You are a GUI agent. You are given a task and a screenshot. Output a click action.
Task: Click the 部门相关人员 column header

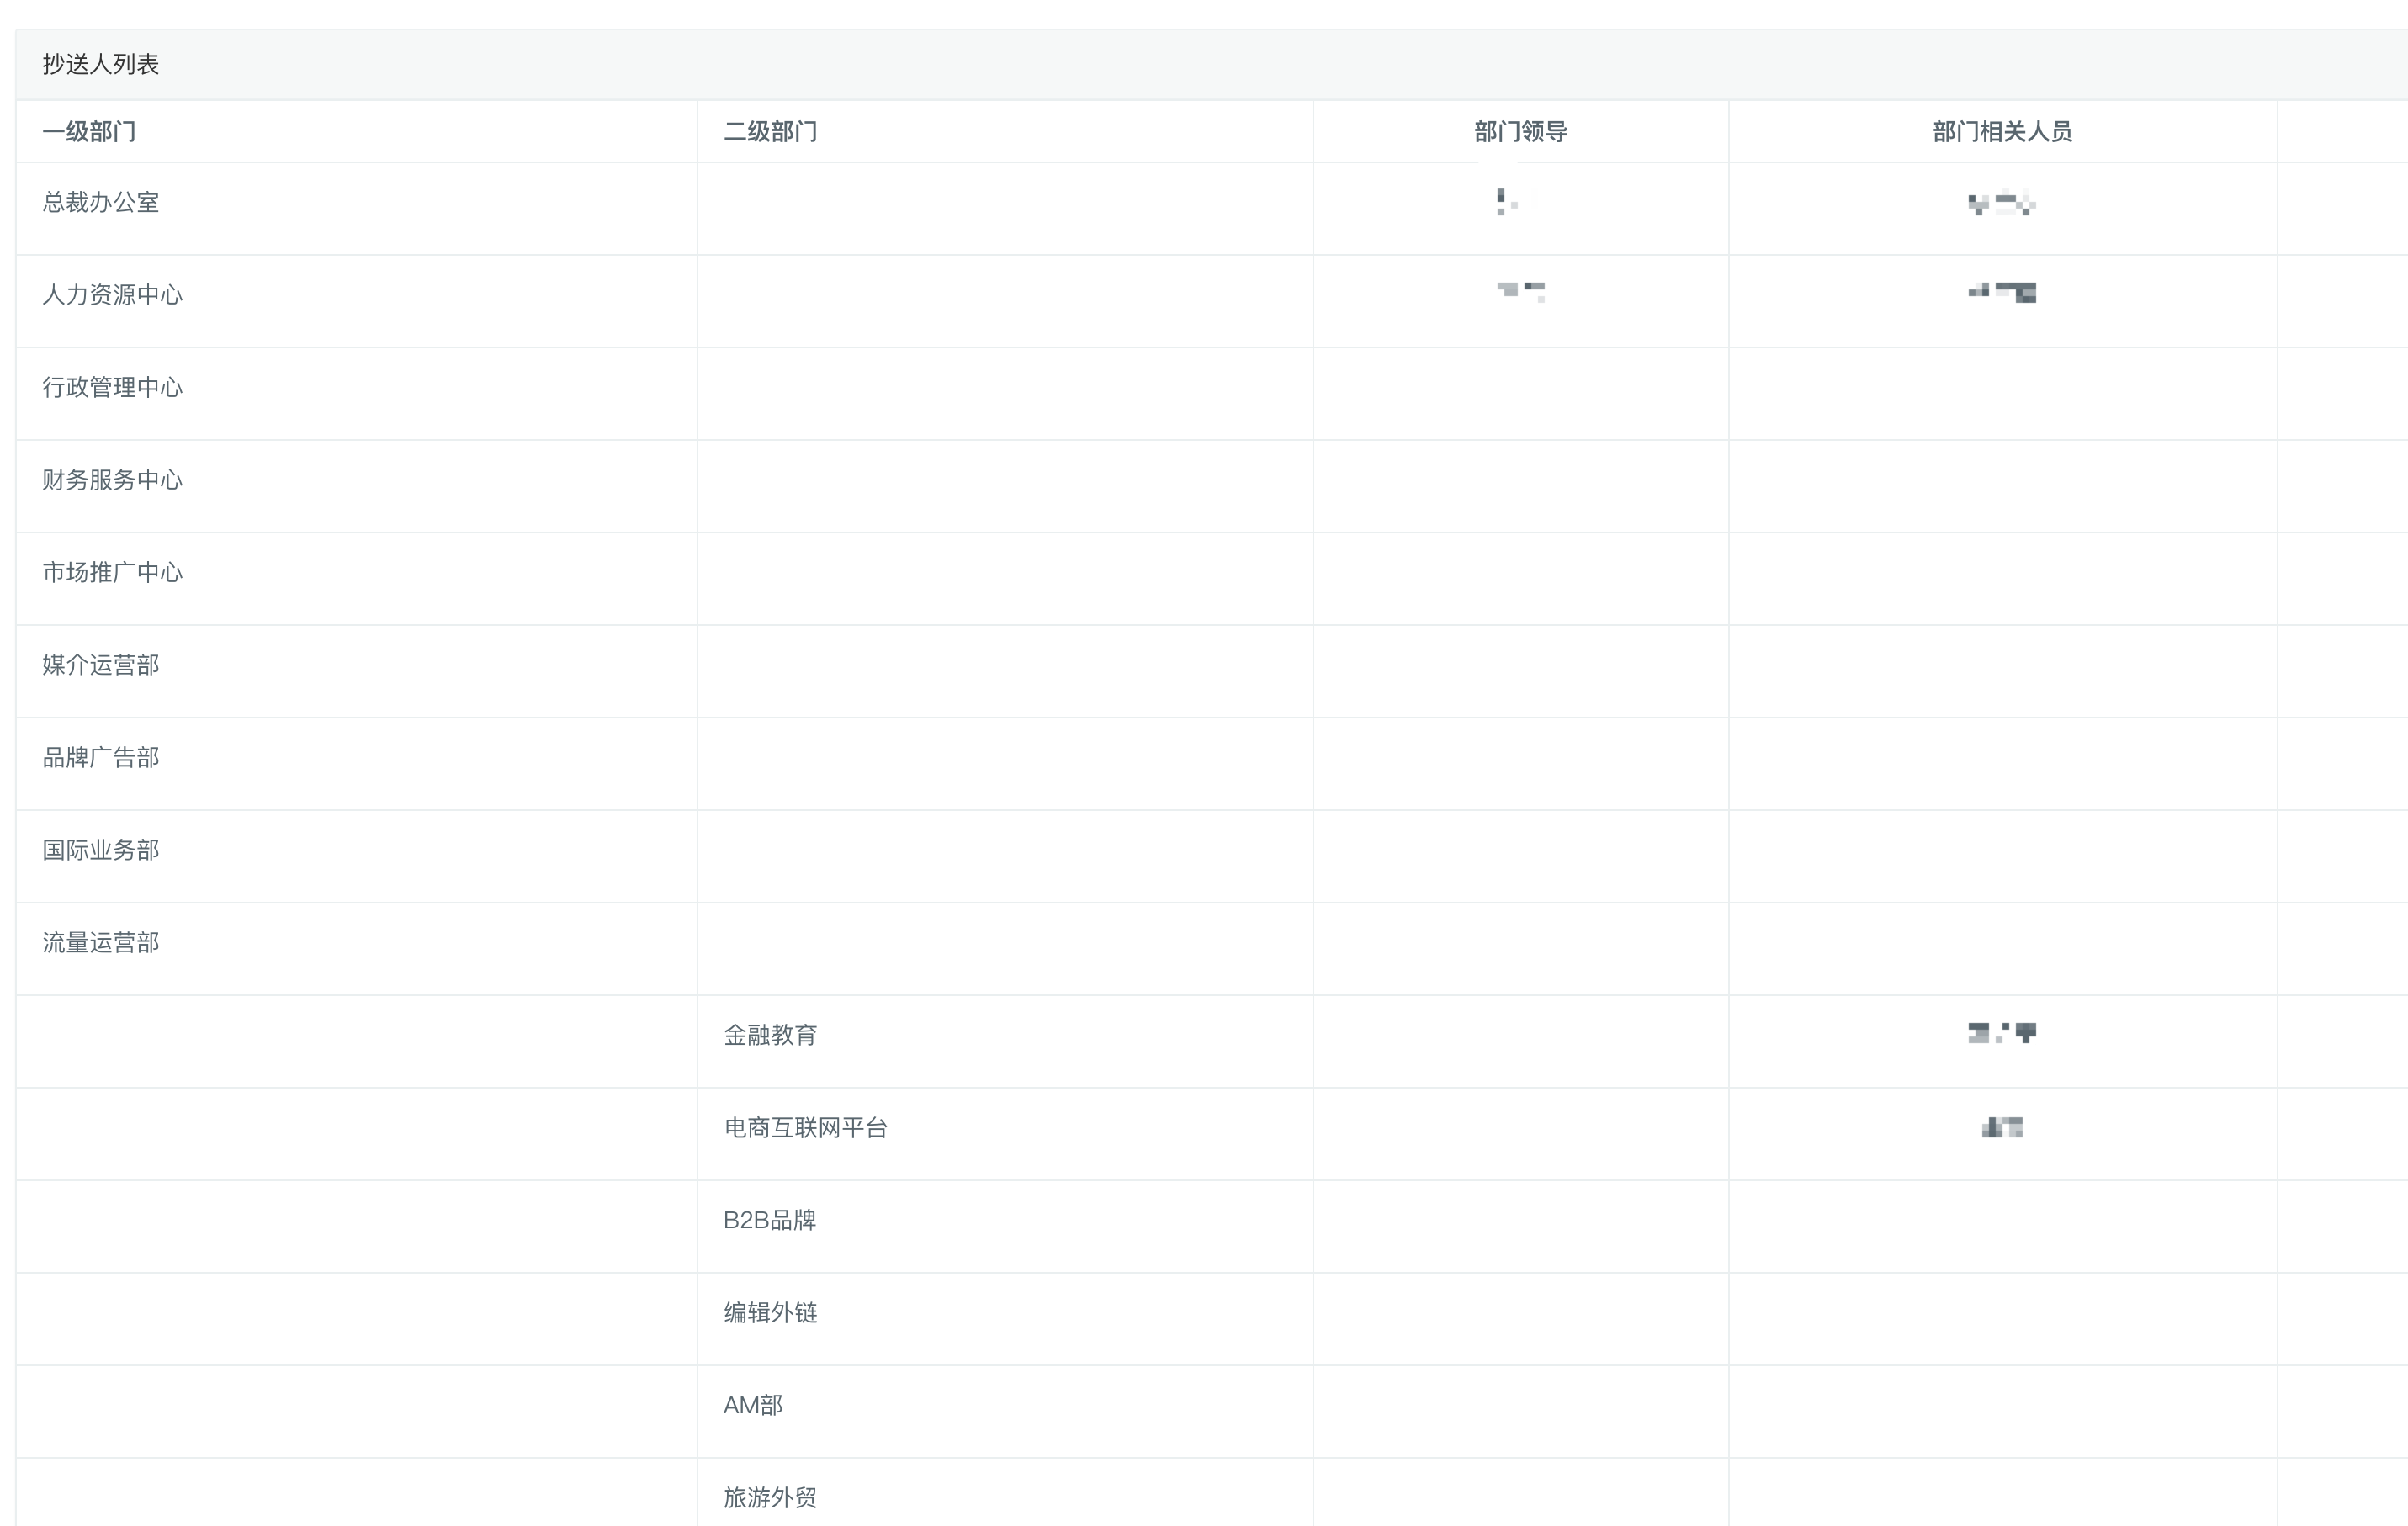2002,131
